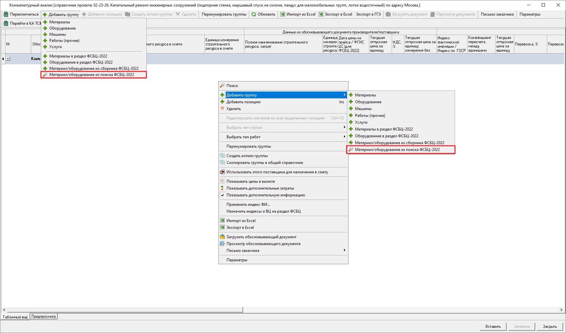
Task: Click Удалить in the context menu
Action: [x=283, y=109]
